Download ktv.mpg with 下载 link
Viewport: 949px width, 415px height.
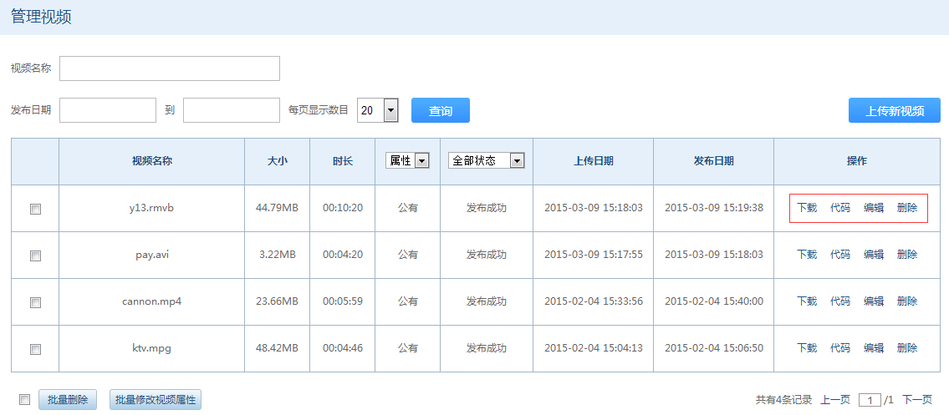[807, 348]
